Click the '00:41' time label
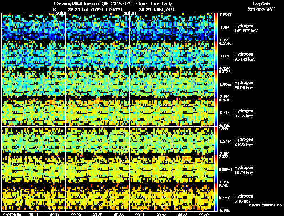Viewport: 284px width, 216px height. point(140,215)
